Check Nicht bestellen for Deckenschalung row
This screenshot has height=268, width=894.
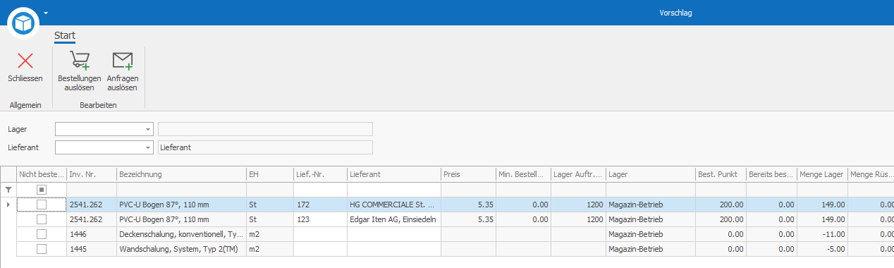click(x=42, y=234)
